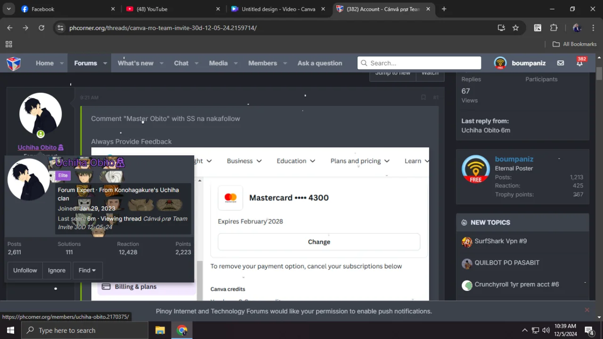Bookmark this page with the star
The width and height of the screenshot is (603, 339).
tap(516, 28)
